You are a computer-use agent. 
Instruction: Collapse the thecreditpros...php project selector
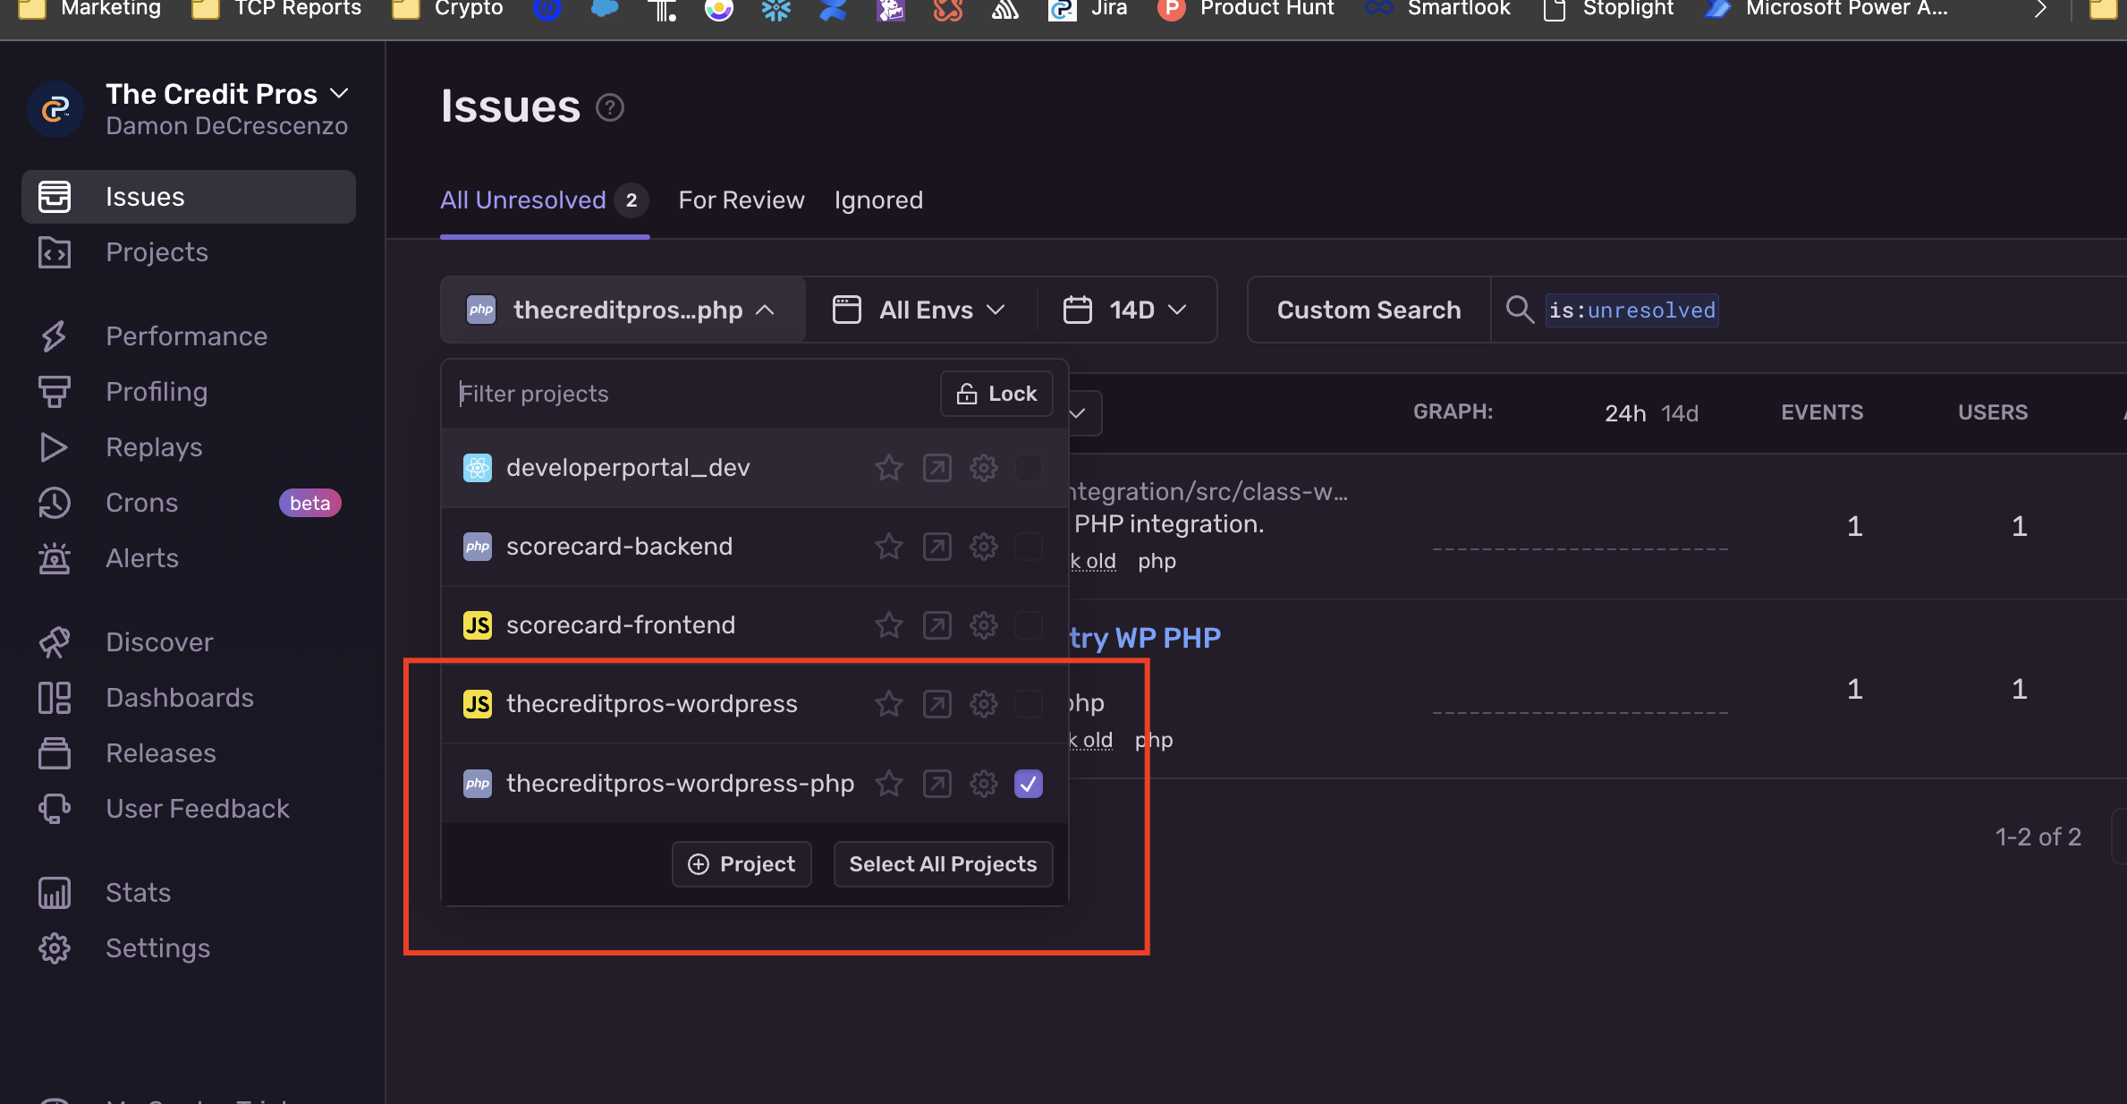pos(623,310)
